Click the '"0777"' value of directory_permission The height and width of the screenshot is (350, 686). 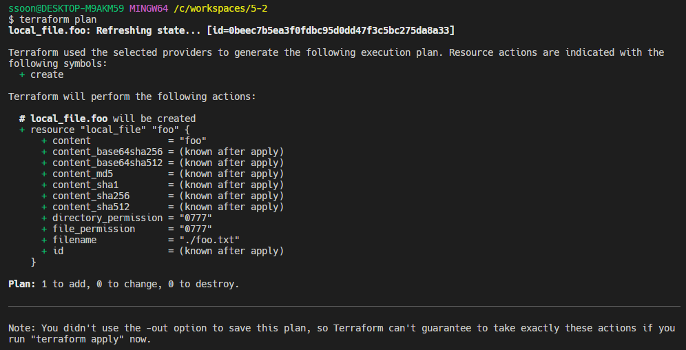click(x=196, y=218)
